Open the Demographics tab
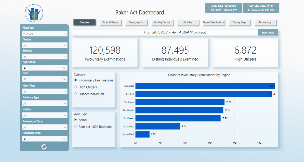Viewport: 304px width, 162px height. tap(136, 22)
